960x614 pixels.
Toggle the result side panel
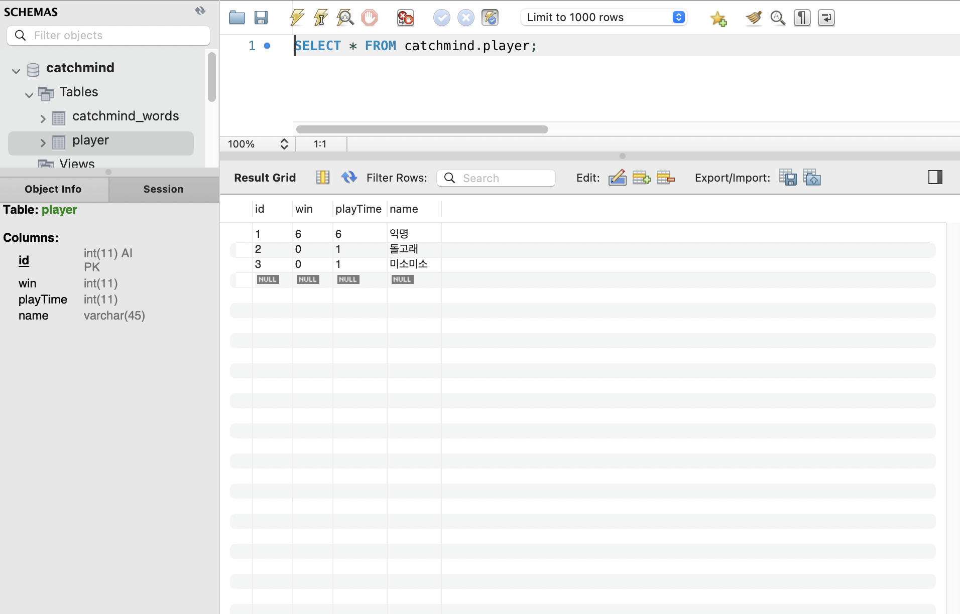tap(935, 177)
